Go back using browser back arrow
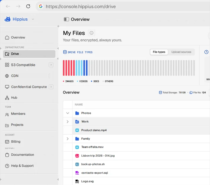 (x=8, y=6)
